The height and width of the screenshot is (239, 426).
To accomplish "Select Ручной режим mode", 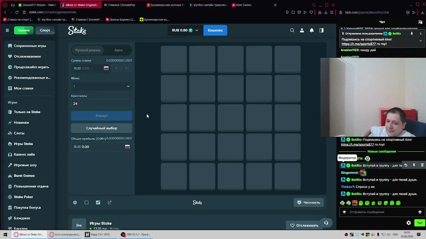I will pyautogui.click(x=88, y=50).
